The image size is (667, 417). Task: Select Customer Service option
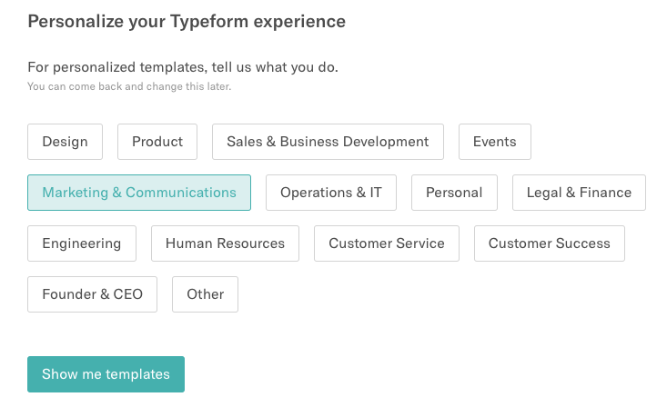387,243
